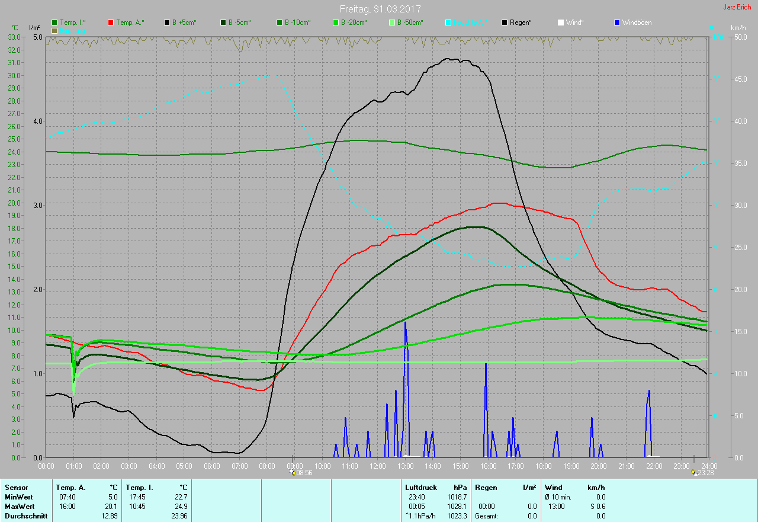Click the chart title Freitag, 31.03.2017
The height and width of the screenshot is (522, 758).
[381, 9]
